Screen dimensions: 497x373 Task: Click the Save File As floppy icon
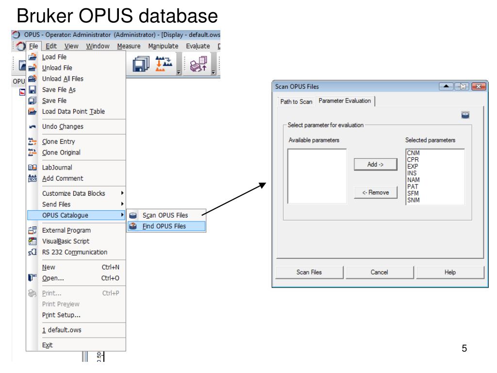click(x=33, y=90)
